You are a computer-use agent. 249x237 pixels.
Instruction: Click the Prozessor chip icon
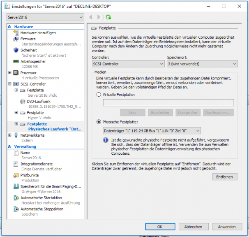pos(16,73)
